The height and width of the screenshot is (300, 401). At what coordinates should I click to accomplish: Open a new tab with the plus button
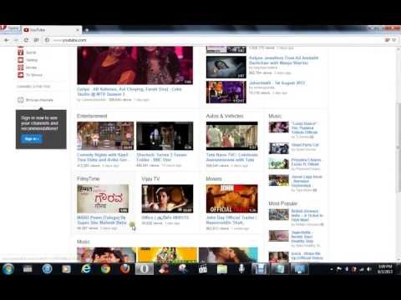click(87, 30)
